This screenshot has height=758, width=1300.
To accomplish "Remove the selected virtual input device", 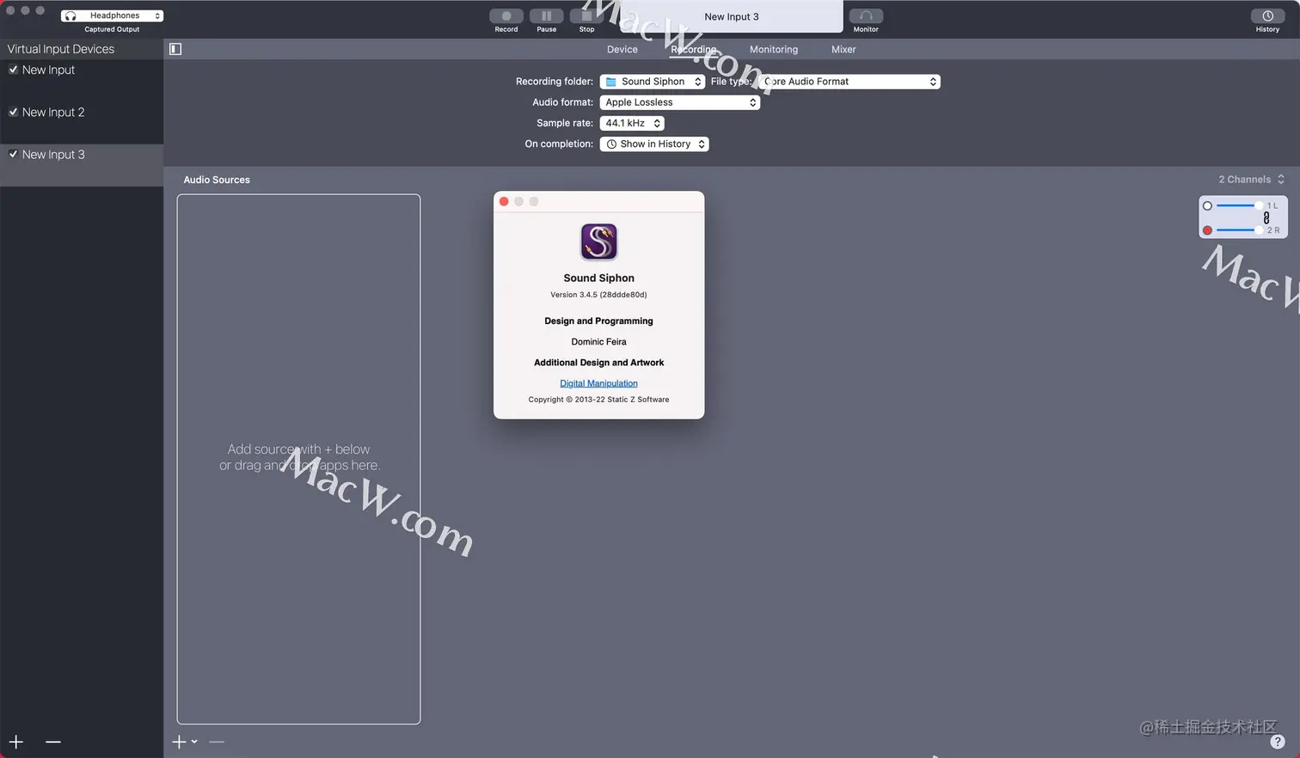I will (x=53, y=742).
